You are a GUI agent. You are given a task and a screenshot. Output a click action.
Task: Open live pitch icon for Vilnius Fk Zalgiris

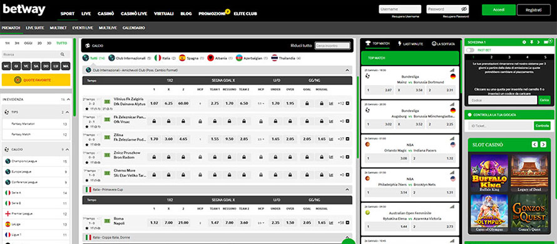click(107, 101)
